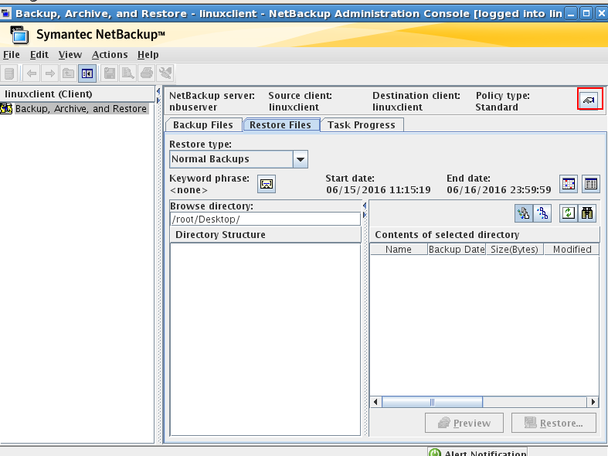Click the printer toolbar icon
This screenshot has width=608, height=456.
147,73
